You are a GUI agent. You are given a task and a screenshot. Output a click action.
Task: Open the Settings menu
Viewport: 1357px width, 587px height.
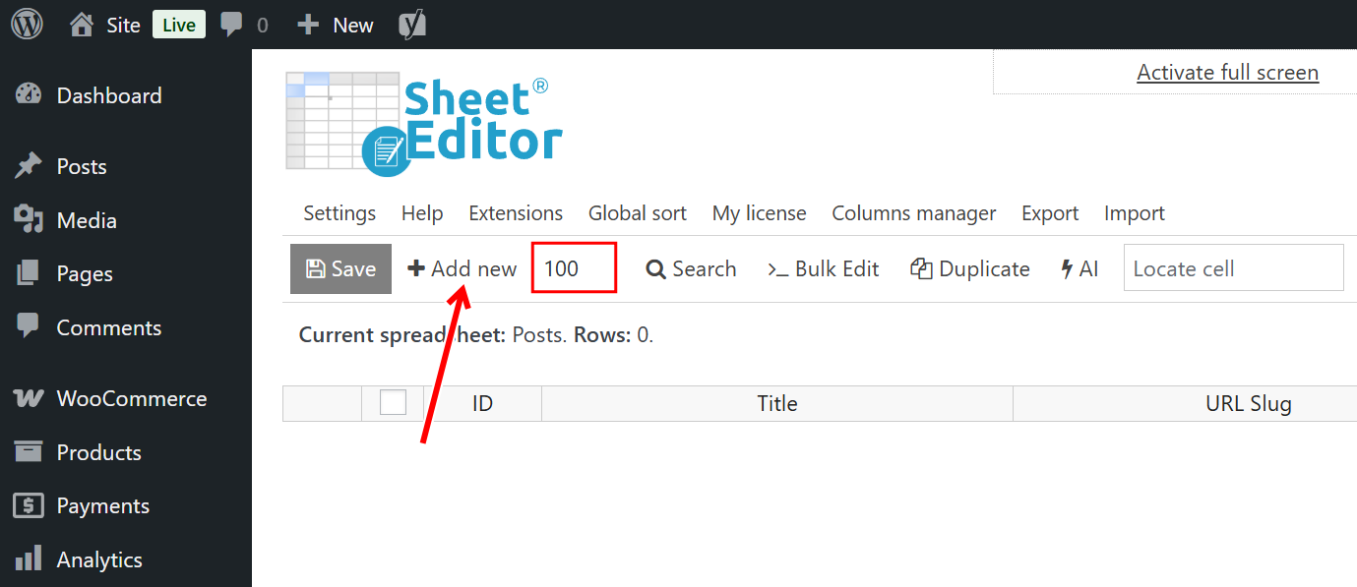[x=339, y=213]
